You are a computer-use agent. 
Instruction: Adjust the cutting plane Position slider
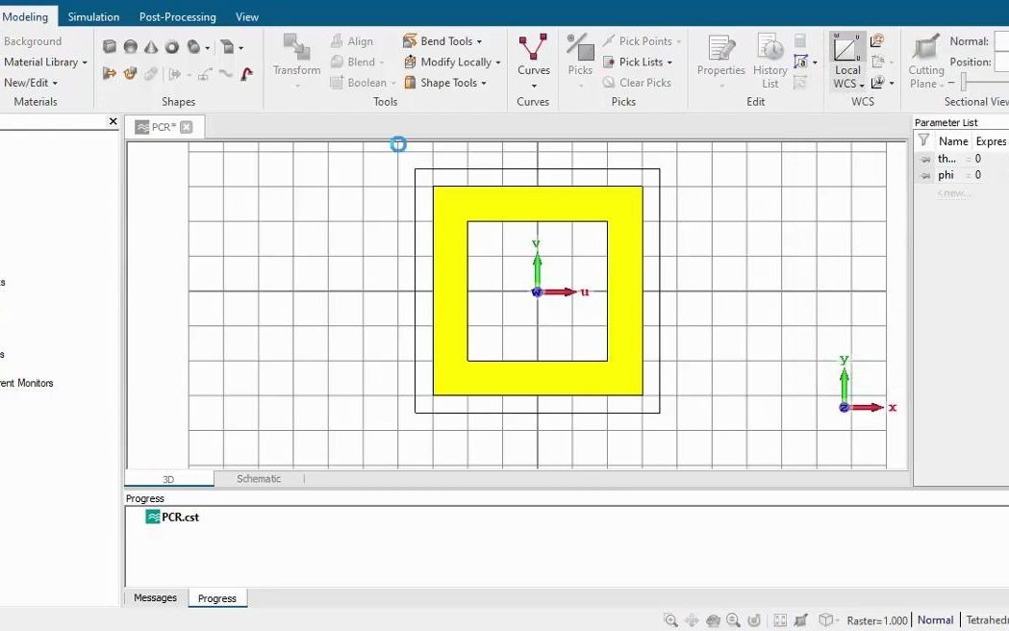point(964,83)
